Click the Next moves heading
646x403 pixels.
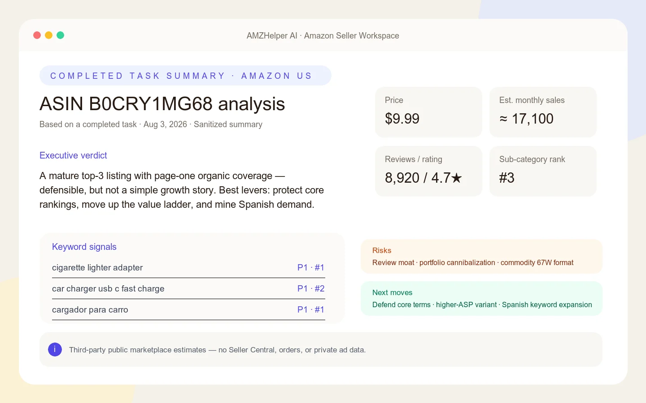(x=392, y=292)
